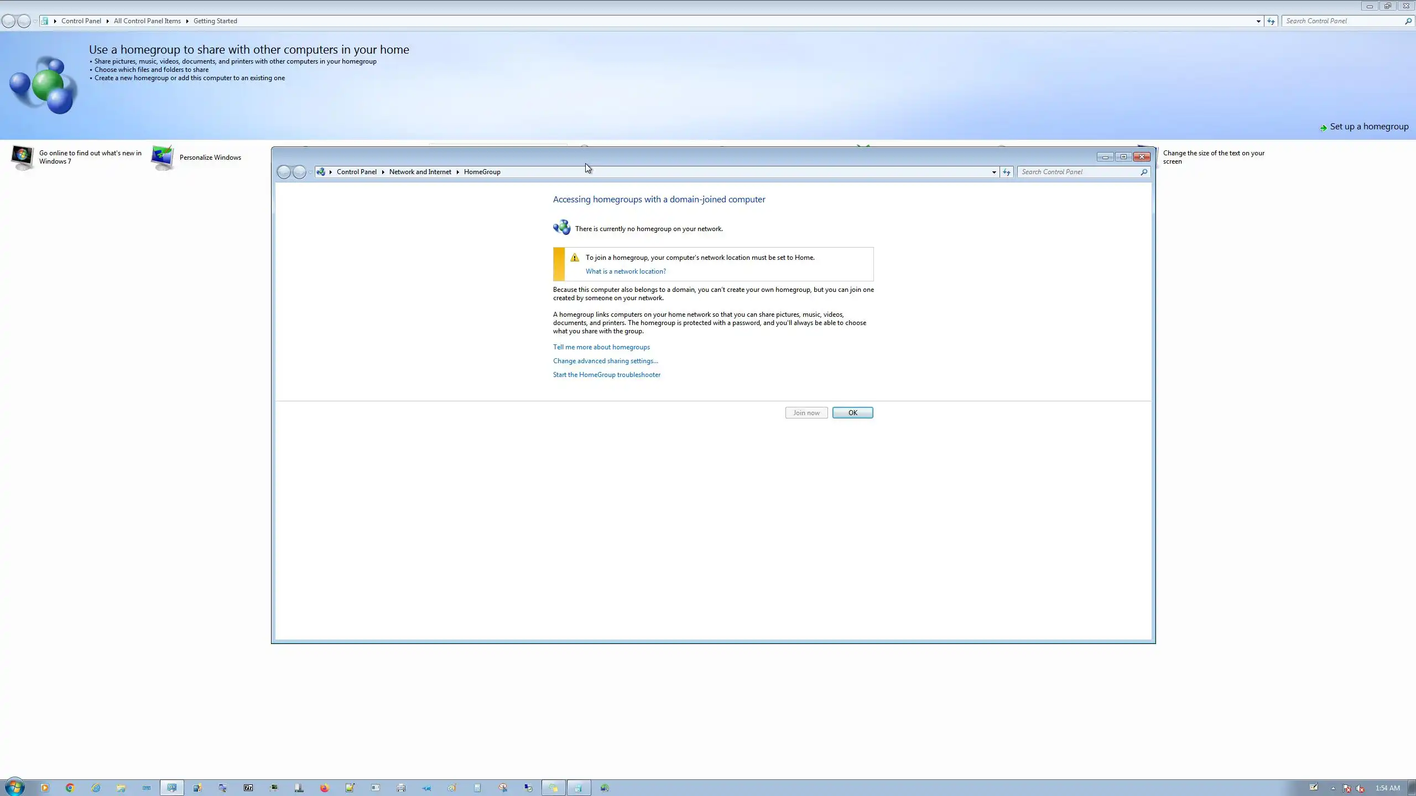The width and height of the screenshot is (1416, 796).
Task: Start the HomeGroup troubleshooter
Action: 606,375
